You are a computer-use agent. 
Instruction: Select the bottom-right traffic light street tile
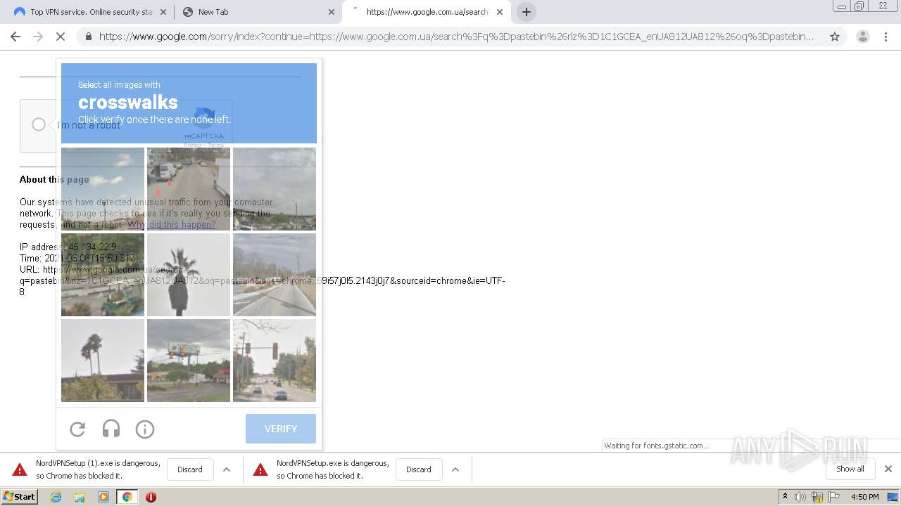(275, 361)
